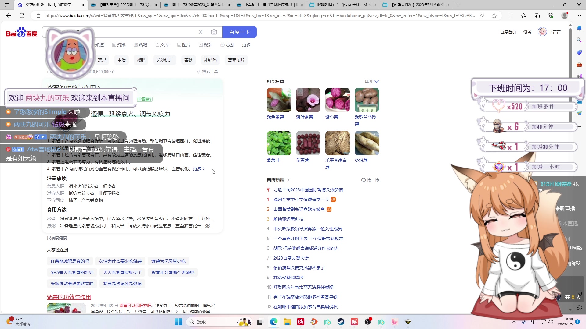Image resolution: width=586 pixels, height=329 pixels.
Task: Select the 贴吧 search category
Action: 140,45
